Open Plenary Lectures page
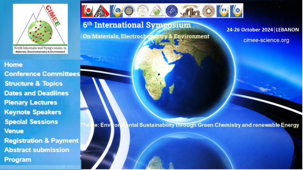Viewport: 303px width, 170px height. (31, 103)
